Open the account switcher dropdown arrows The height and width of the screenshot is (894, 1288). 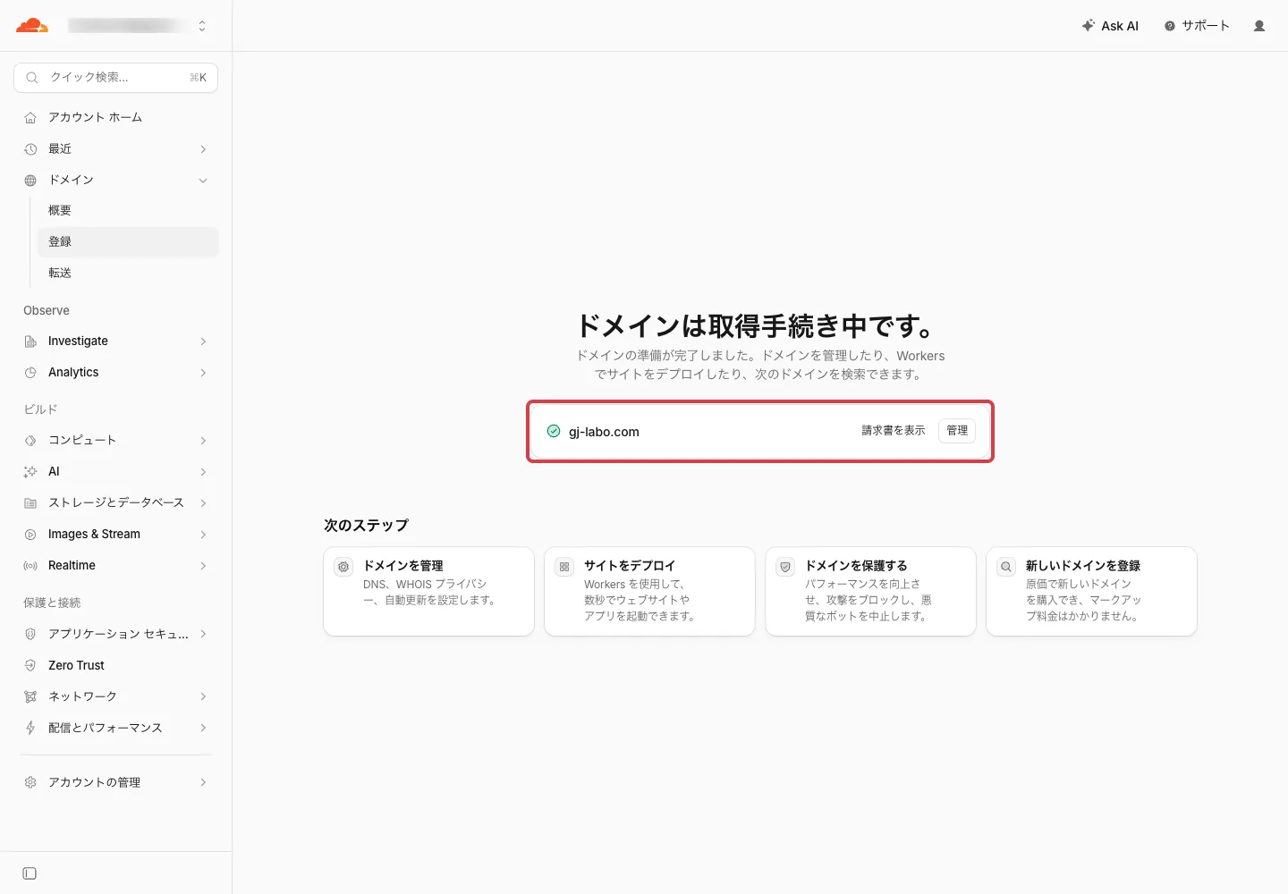202,26
